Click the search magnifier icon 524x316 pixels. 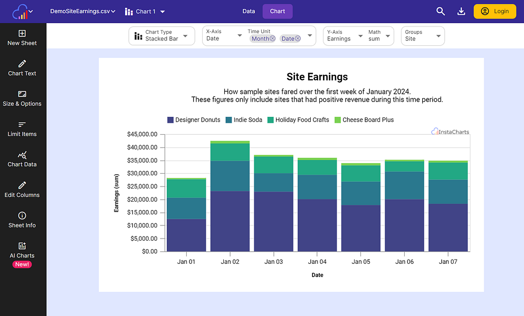(x=441, y=11)
